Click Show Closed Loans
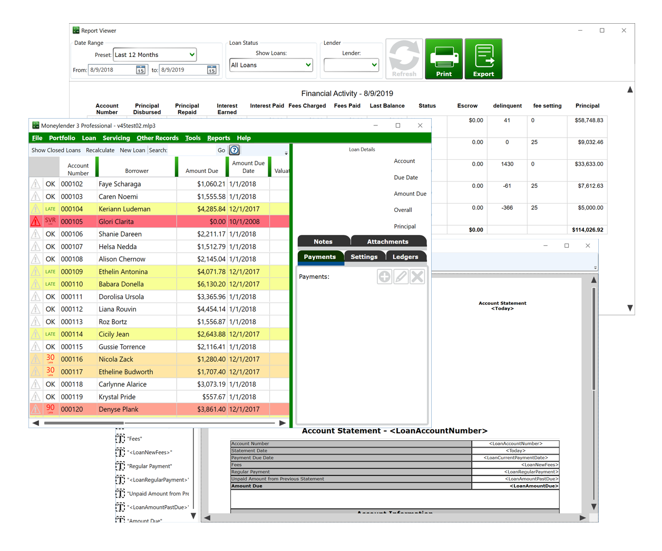The image size is (662, 551). point(56,150)
